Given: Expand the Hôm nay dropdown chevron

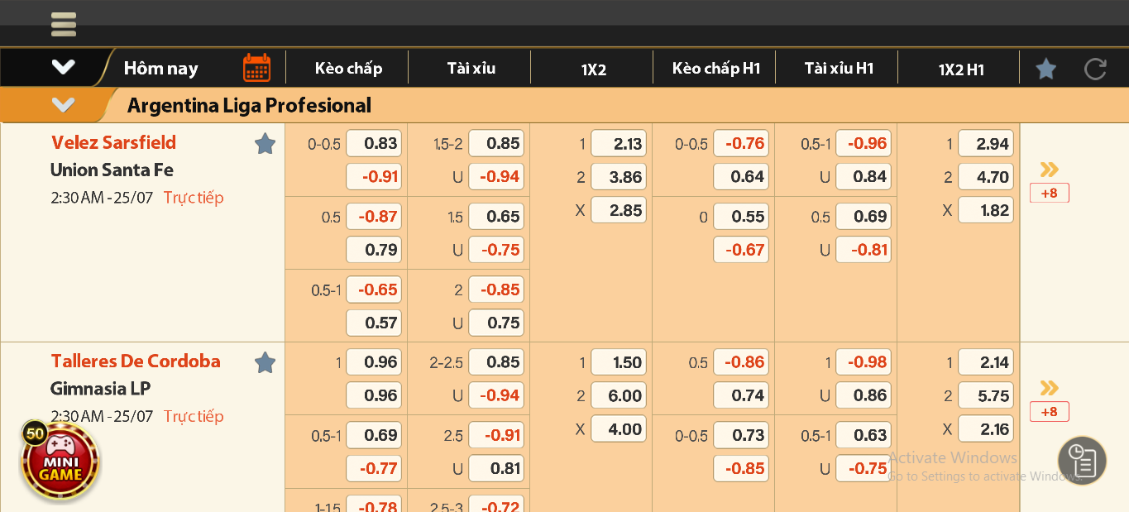Looking at the screenshot, I should coord(64,68).
